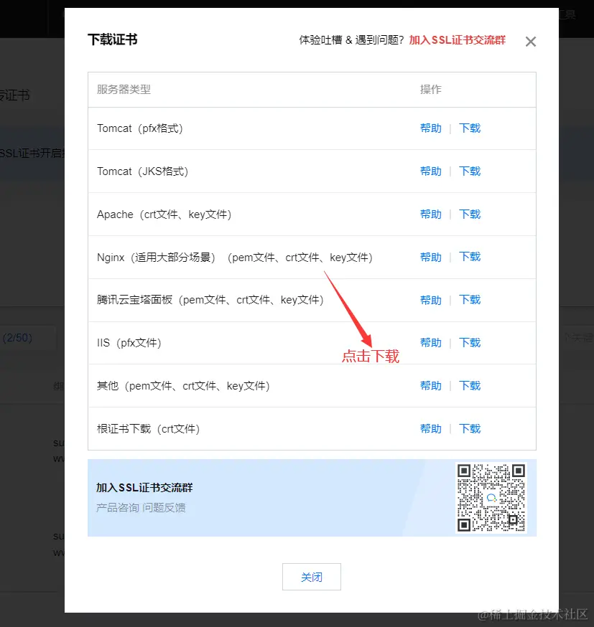The image size is (594, 627).
Task: Click the banner heading 加入SSL证书交流群
Action: click(144, 487)
